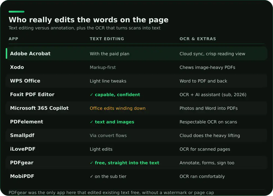Click the 'Light edits' cell
The width and height of the screenshot is (273, 196).
[x=101, y=149]
